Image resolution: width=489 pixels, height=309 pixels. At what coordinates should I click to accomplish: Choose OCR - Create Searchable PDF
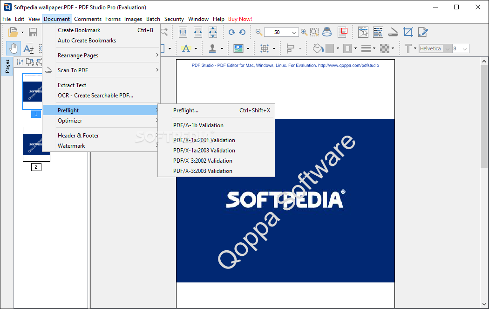pyautogui.click(x=102, y=96)
